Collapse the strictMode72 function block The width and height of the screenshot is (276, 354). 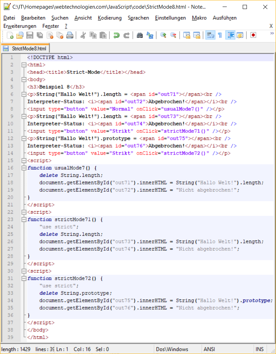[x=24, y=278]
